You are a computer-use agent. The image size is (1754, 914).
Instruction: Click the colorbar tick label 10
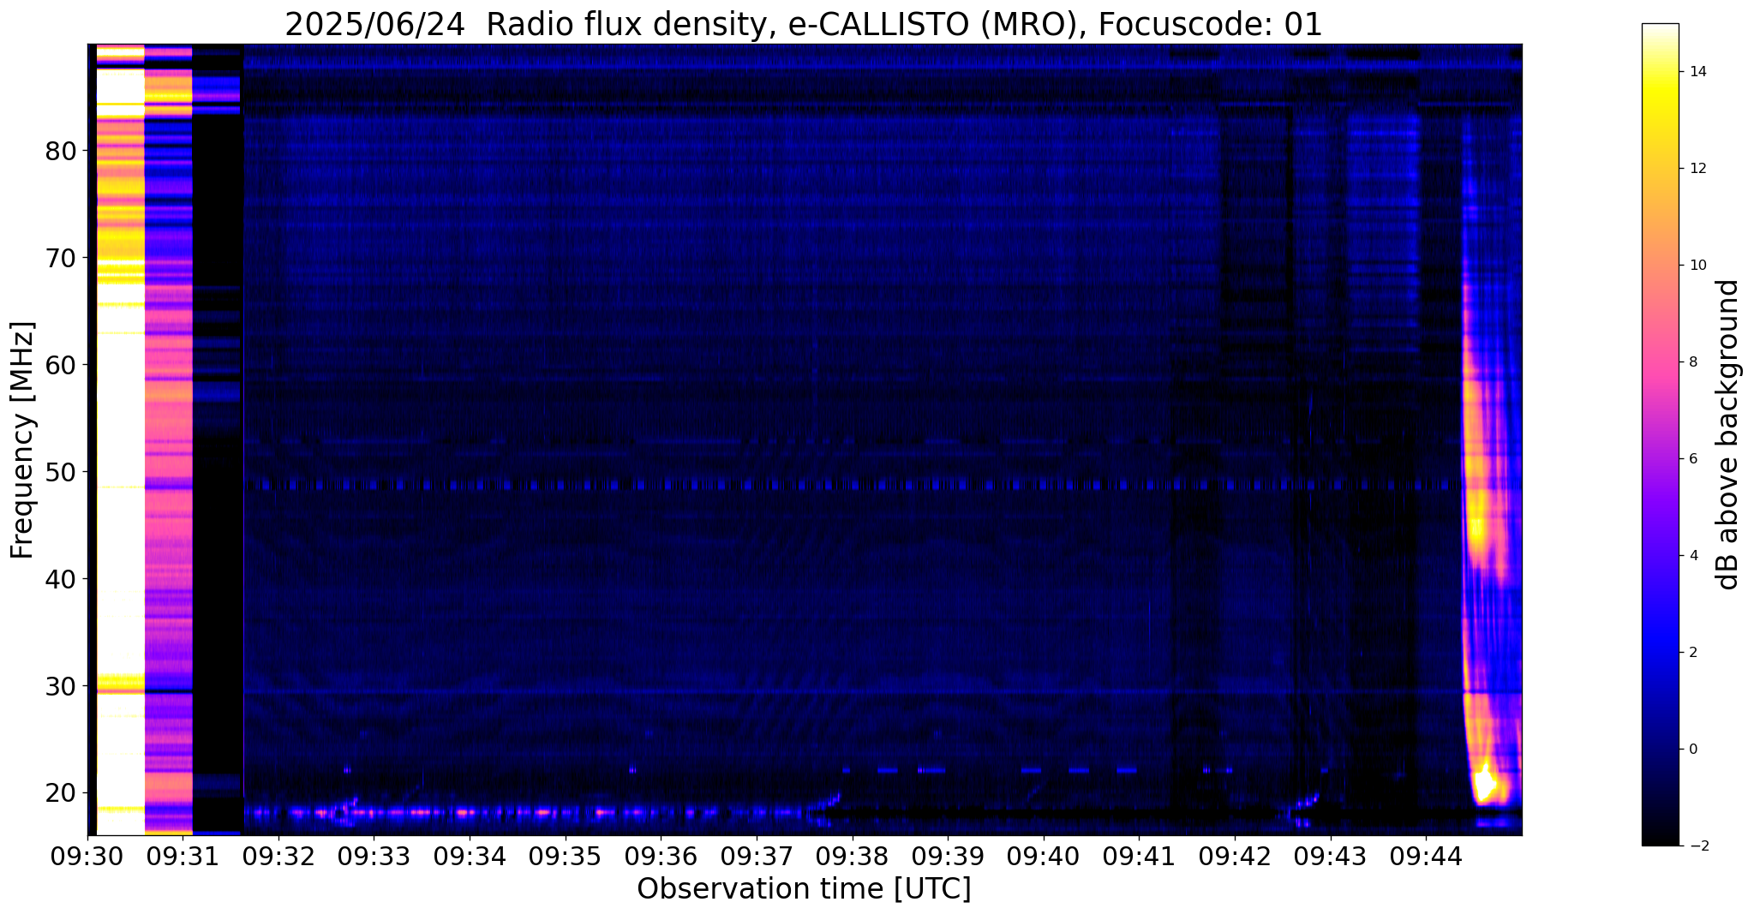1697,266
